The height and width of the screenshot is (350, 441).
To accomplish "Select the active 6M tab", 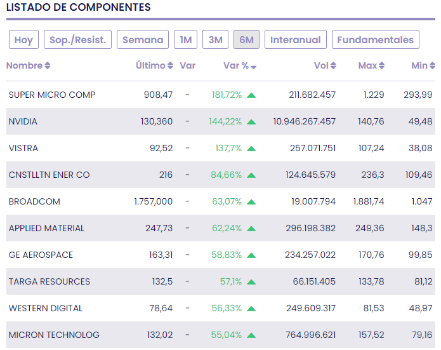I will [246, 40].
